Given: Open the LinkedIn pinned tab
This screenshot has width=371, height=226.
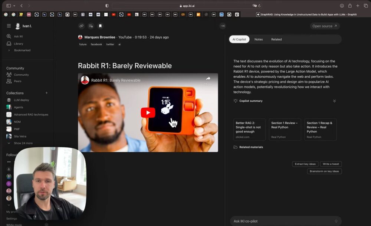Looking at the screenshot, I should 221,14.
